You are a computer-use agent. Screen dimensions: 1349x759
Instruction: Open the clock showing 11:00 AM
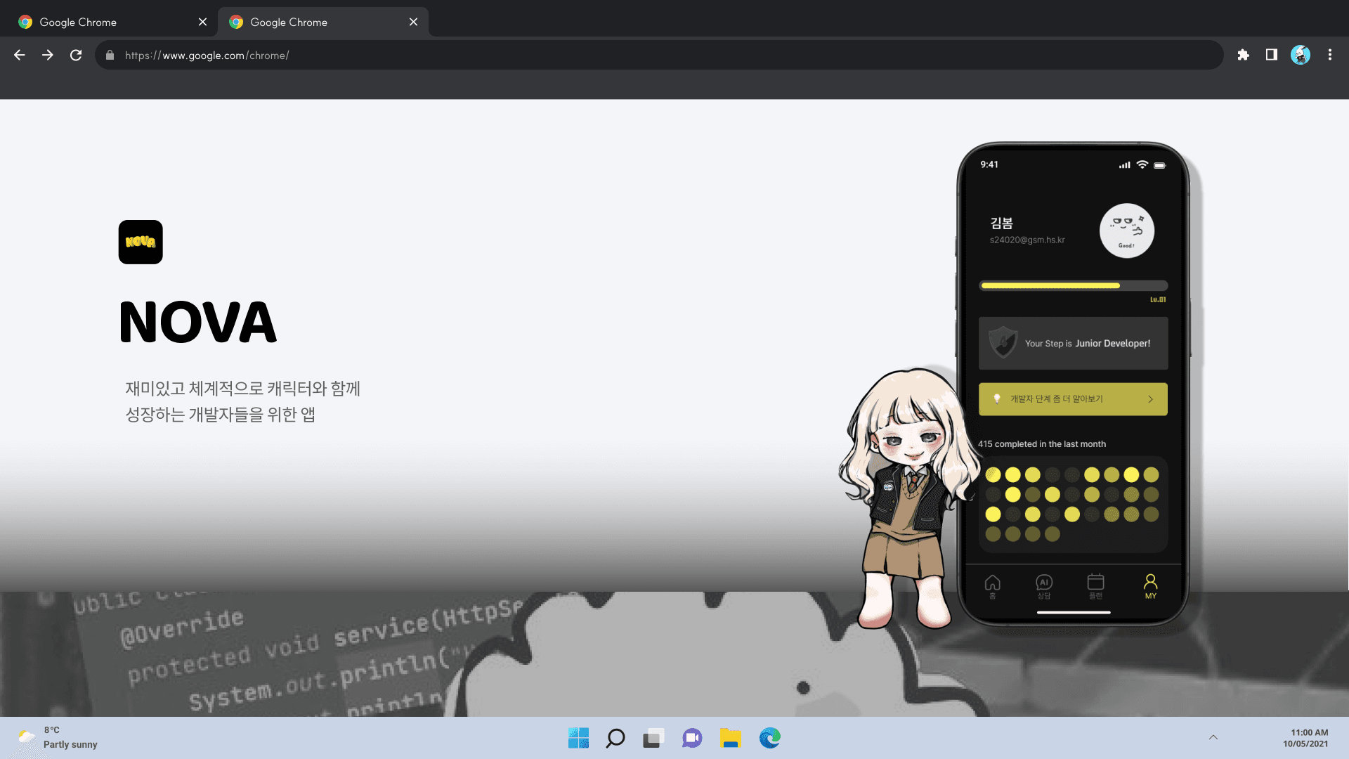point(1305,738)
